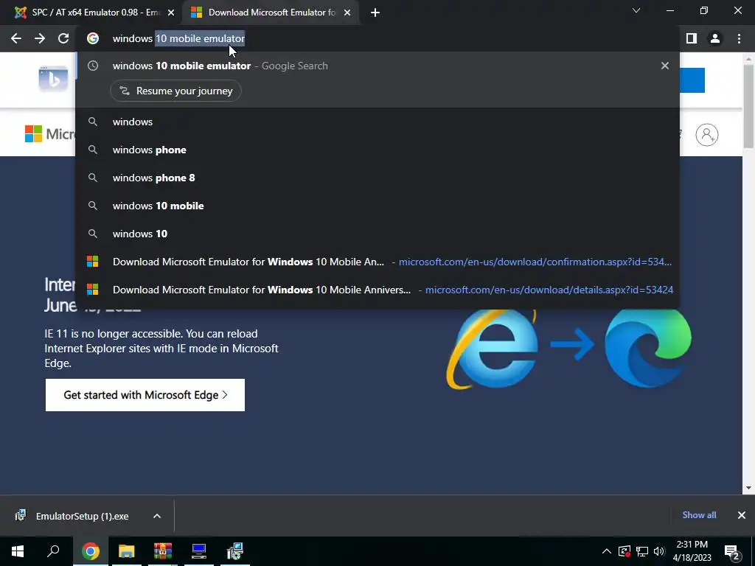The height and width of the screenshot is (566, 755).
Task: Choose the 'windows 10' suggestion
Action: [377, 234]
